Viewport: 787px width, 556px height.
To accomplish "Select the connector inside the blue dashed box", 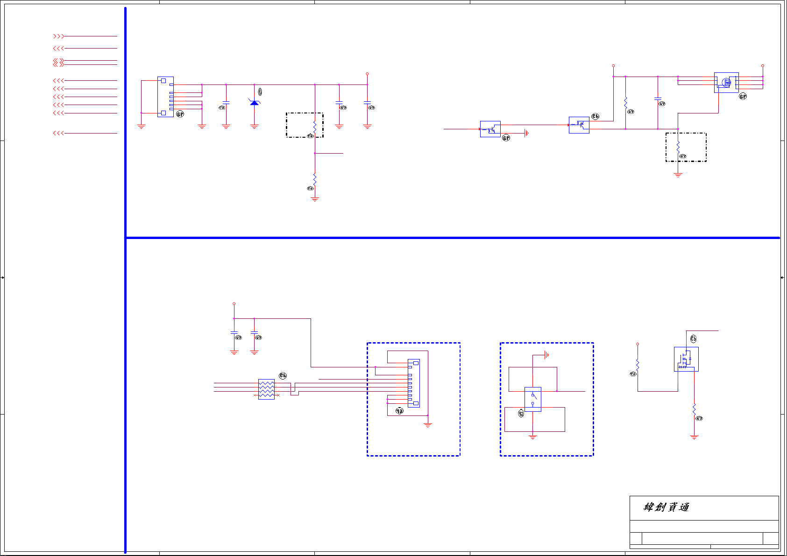I will [x=413, y=383].
